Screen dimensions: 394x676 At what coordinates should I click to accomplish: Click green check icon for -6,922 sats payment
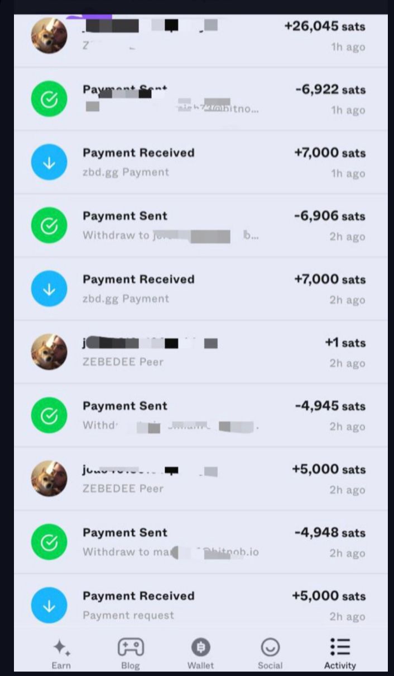[49, 99]
